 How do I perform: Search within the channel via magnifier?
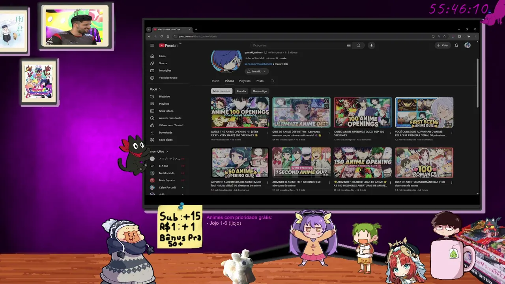tap(272, 81)
